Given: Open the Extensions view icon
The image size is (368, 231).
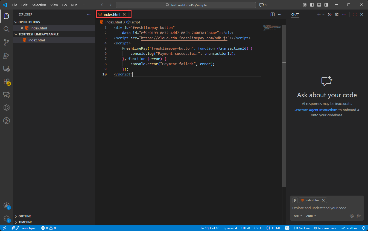Looking at the screenshot, I should (x=6, y=81).
